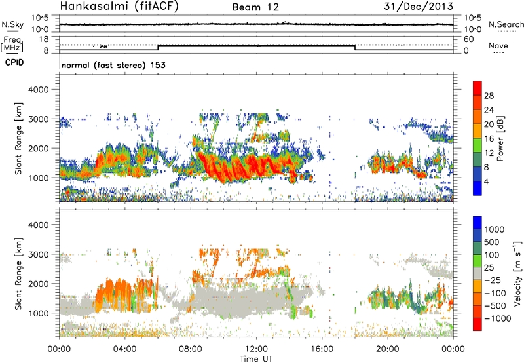Click the '12:00' time axis tick label

[x=256, y=349]
